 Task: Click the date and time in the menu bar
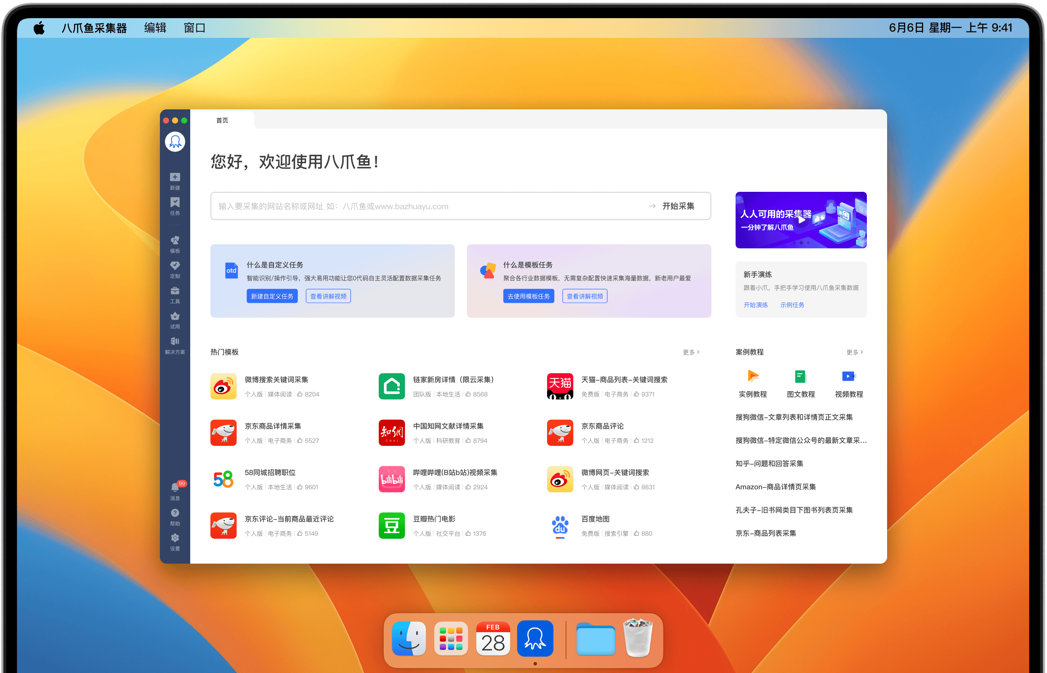point(950,28)
